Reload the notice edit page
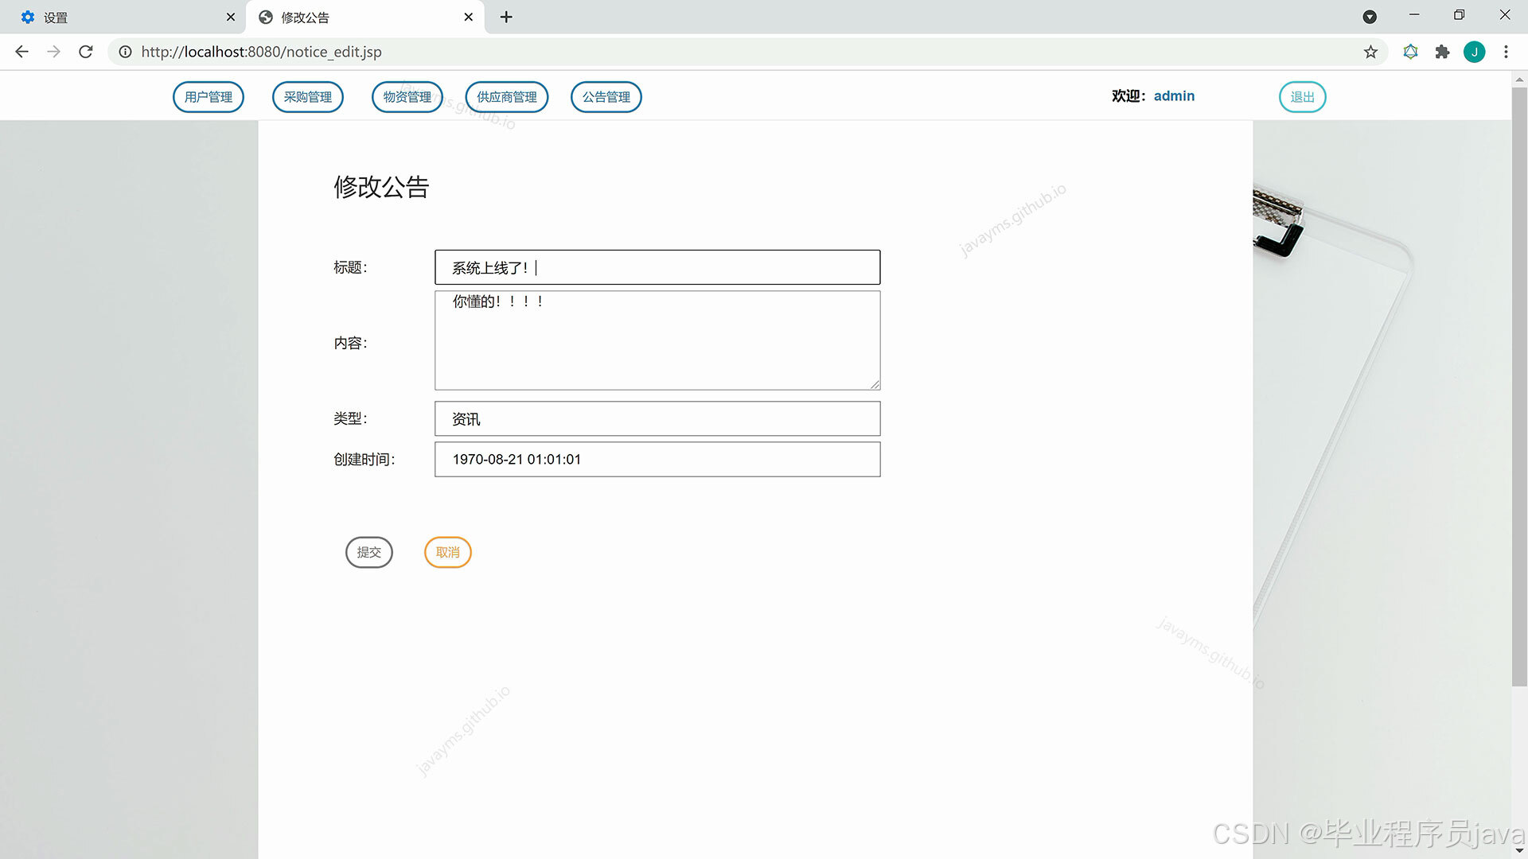Viewport: 1528px width, 859px height. tap(86, 52)
